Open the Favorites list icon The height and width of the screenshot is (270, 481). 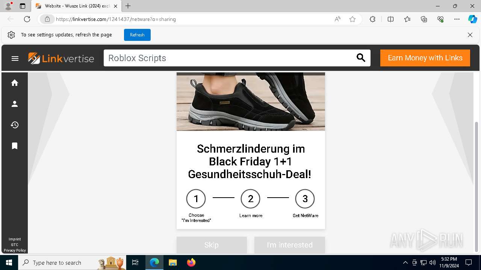[x=407, y=19]
